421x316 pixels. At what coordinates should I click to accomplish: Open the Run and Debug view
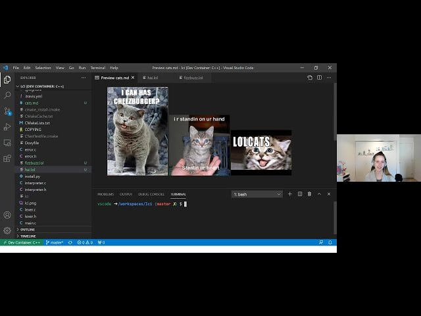[x=7, y=127]
